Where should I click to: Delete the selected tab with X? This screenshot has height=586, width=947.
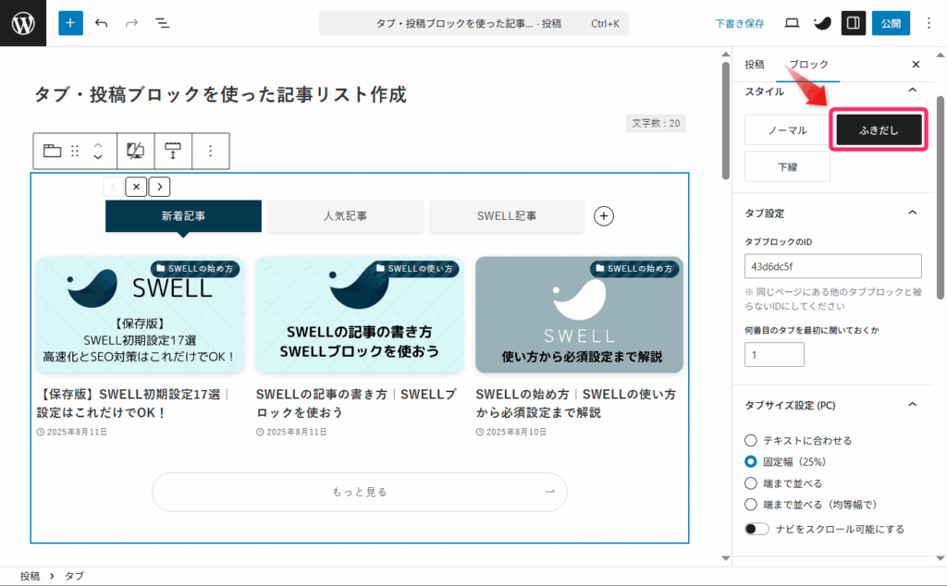click(137, 187)
